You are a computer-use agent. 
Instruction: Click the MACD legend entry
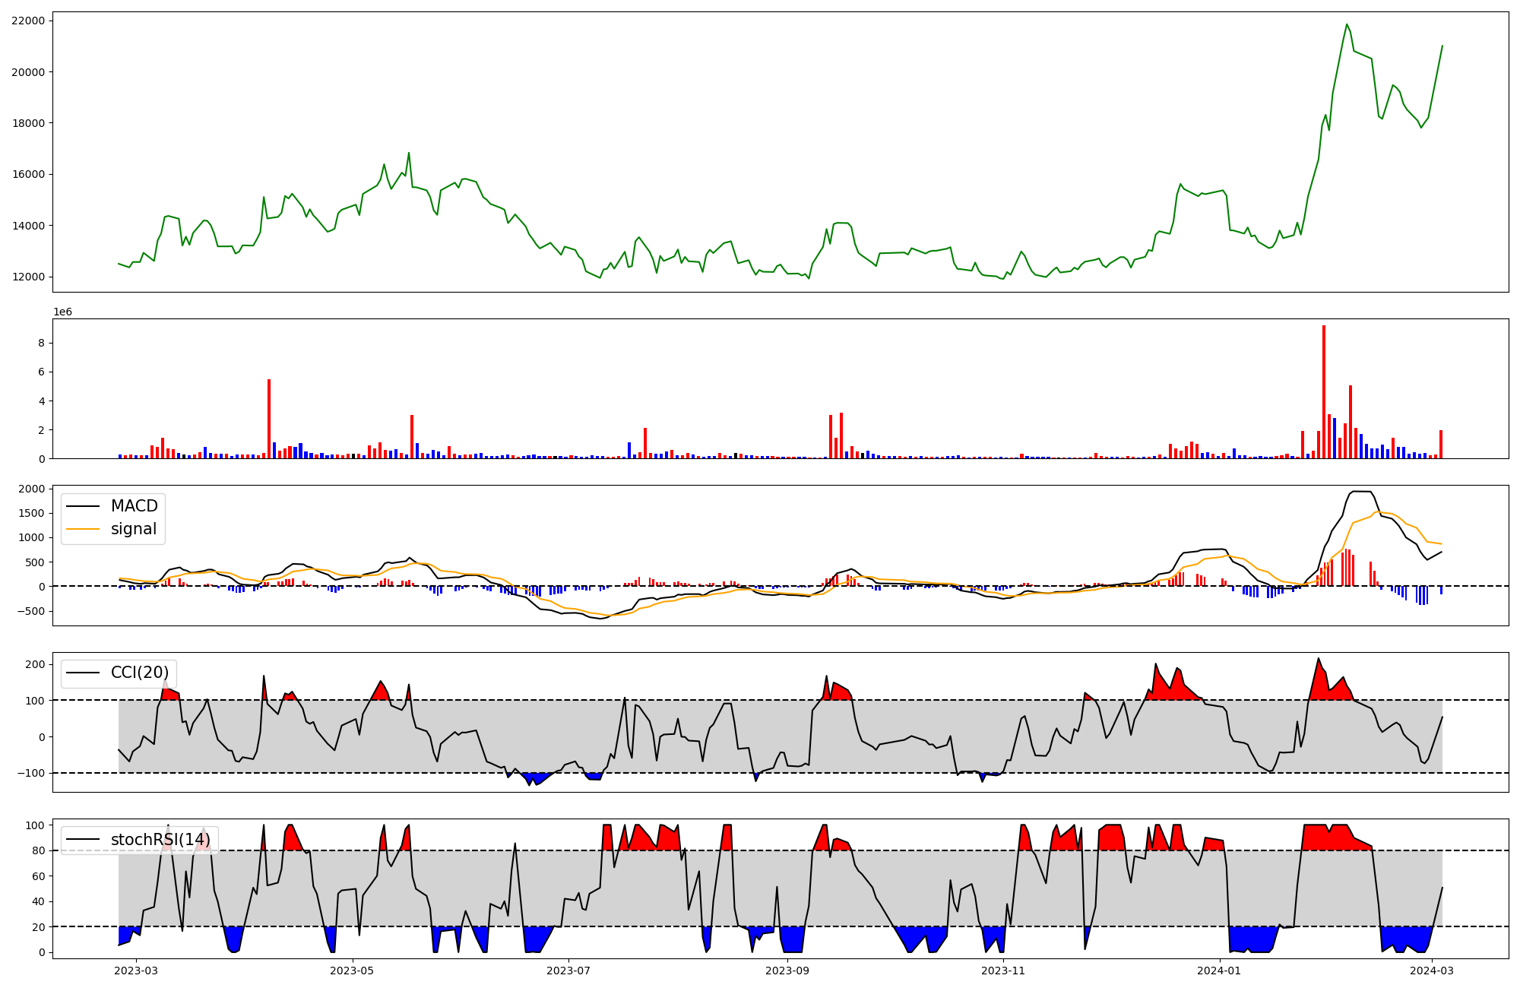click(134, 506)
